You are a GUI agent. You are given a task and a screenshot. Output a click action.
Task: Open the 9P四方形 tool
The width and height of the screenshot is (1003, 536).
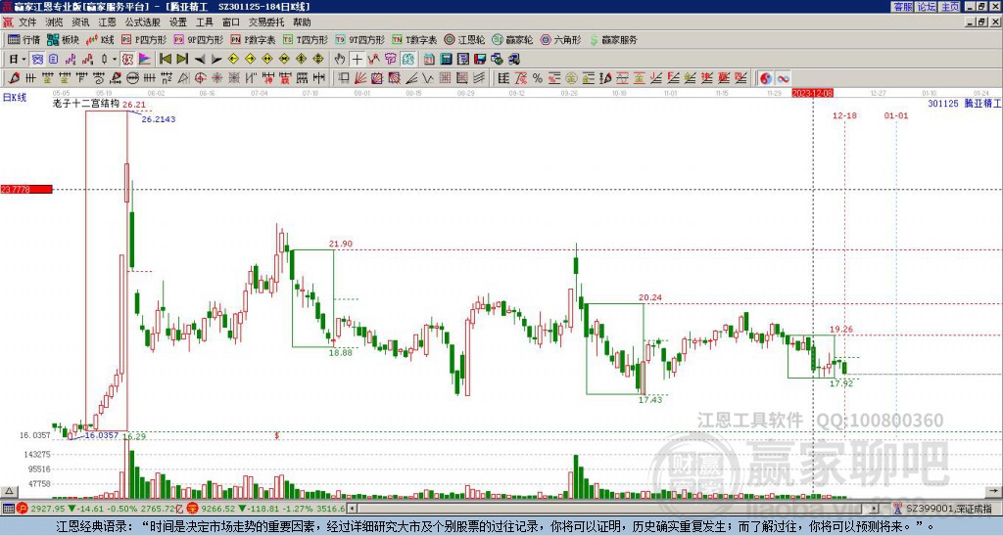point(198,39)
